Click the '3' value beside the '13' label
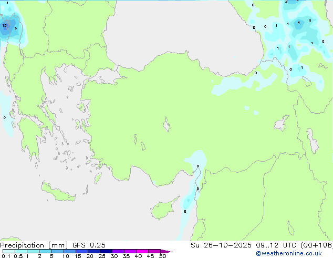 tap(16, 28)
